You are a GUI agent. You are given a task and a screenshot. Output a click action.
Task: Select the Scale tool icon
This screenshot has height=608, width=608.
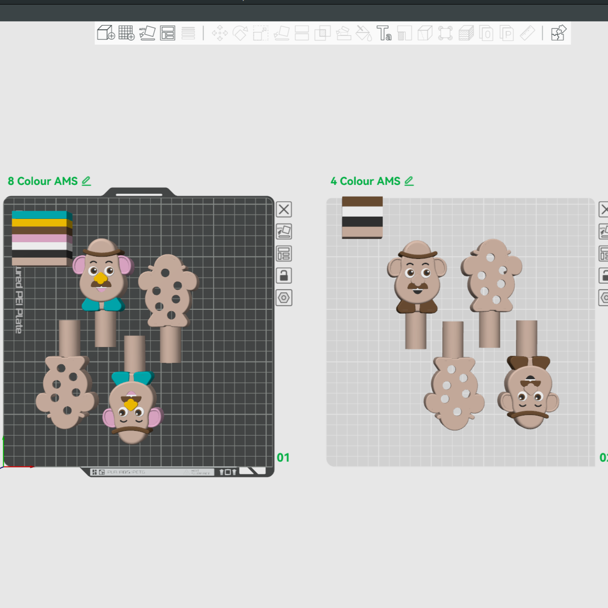tap(261, 33)
